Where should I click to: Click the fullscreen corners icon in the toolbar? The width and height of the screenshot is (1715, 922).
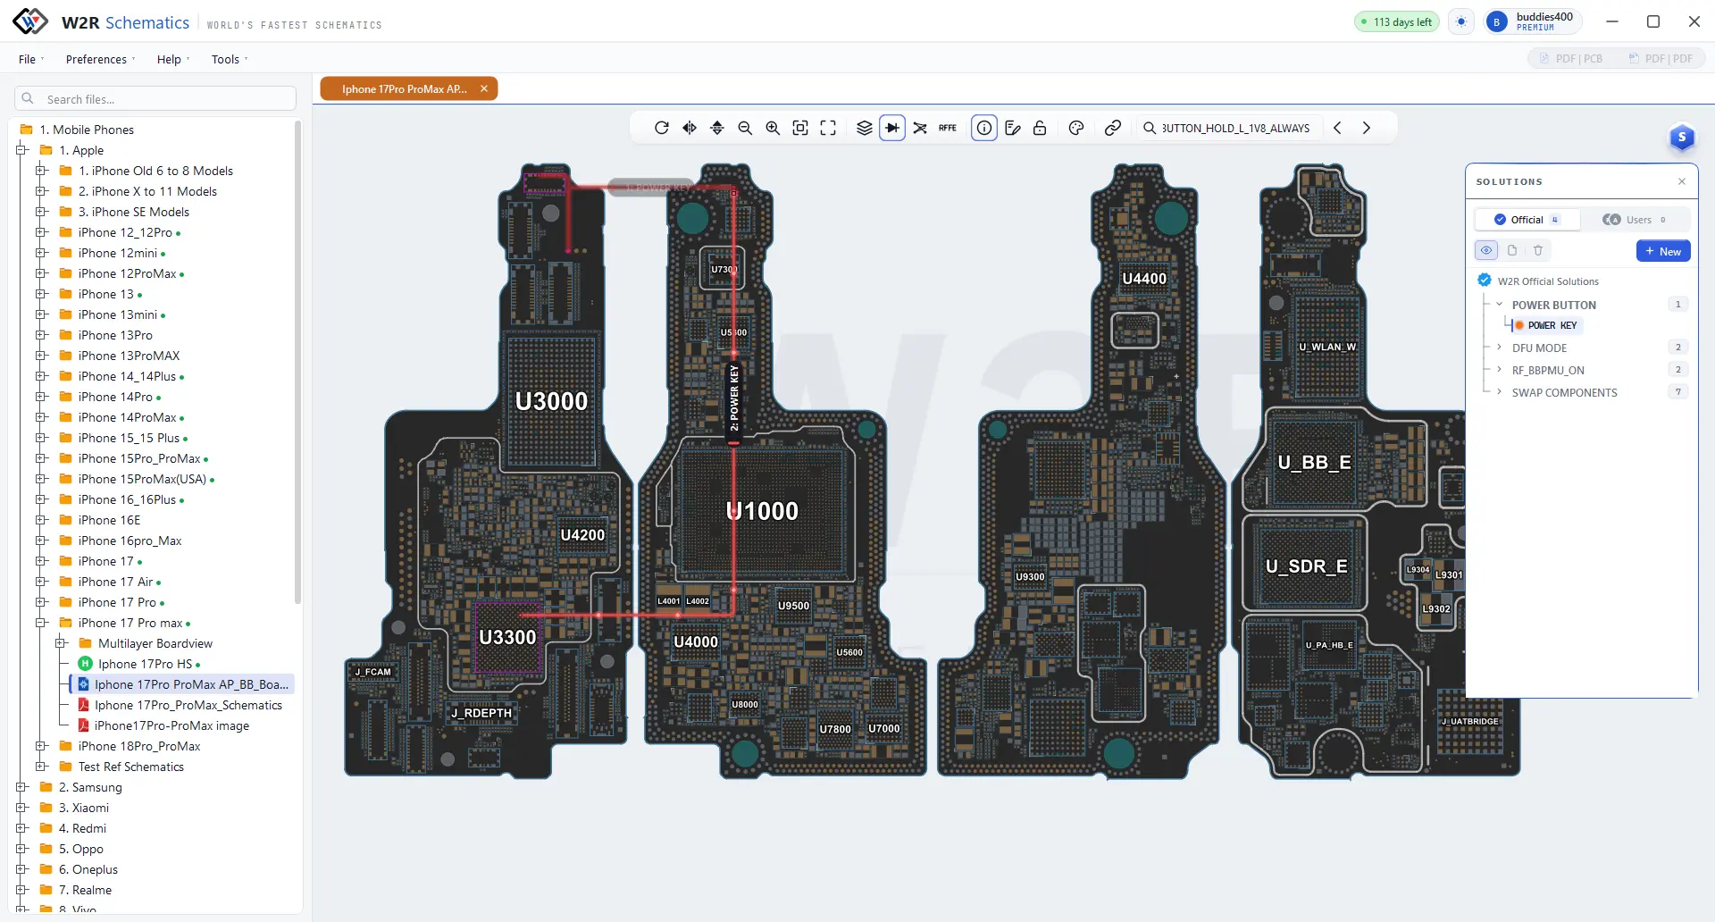coord(828,128)
